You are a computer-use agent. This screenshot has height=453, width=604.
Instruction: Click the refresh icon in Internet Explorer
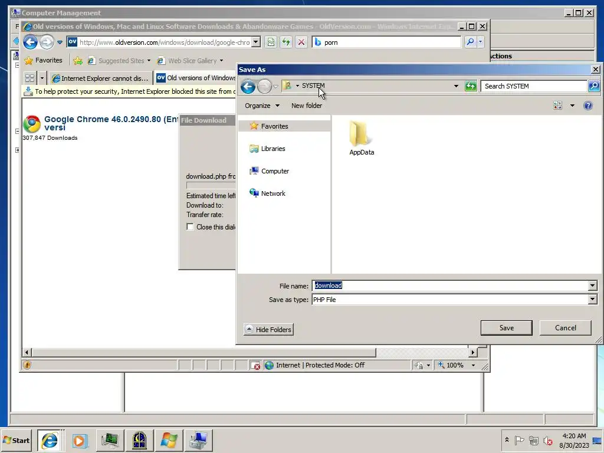(x=286, y=42)
